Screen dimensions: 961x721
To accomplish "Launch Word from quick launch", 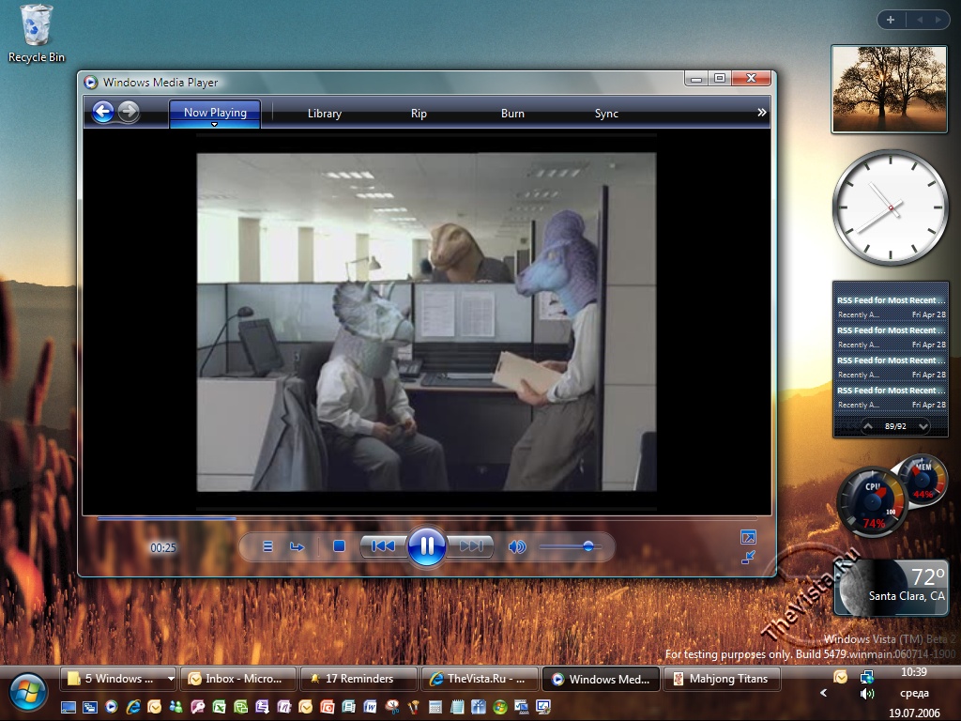I will coord(370,707).
